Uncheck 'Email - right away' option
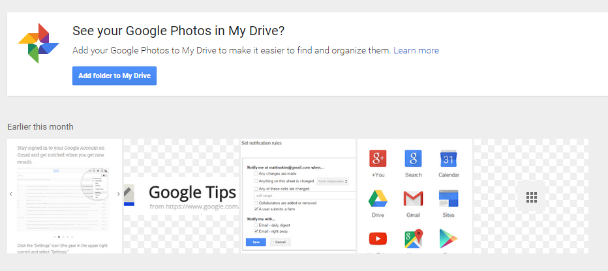This screenshot has height=271, width=608. coord(256,231)
